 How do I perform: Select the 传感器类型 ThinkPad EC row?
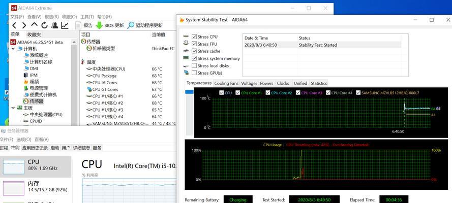coord(128,49)
